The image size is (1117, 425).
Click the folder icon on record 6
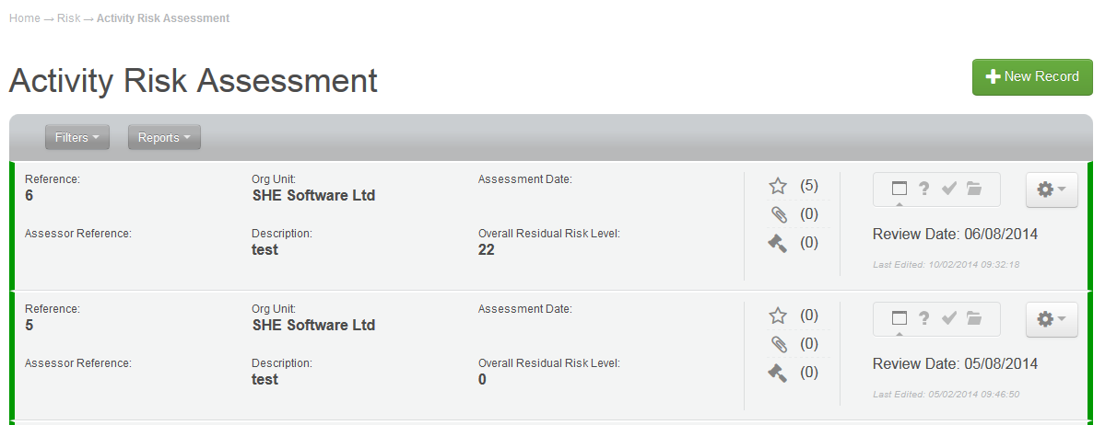pos(974,189)
